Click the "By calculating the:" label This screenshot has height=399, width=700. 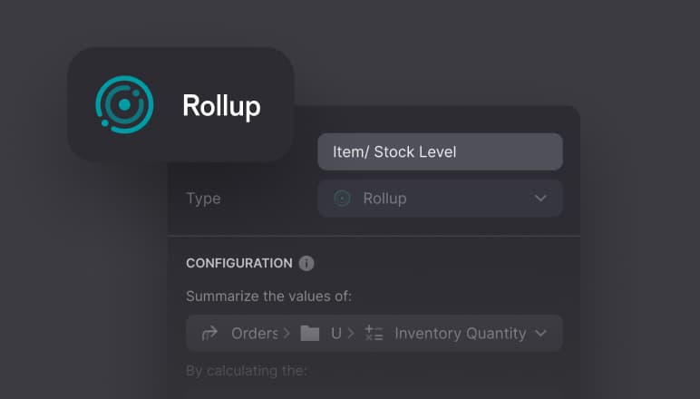(x=247, y=370)
